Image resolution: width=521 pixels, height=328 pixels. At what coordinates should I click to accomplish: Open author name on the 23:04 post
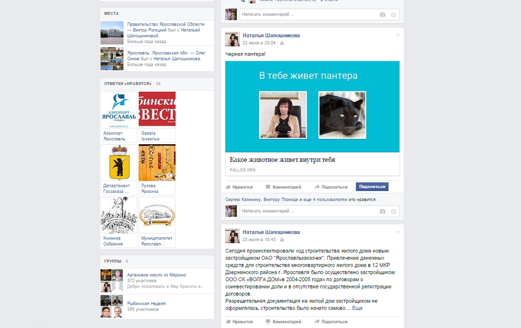click(271, 35)
